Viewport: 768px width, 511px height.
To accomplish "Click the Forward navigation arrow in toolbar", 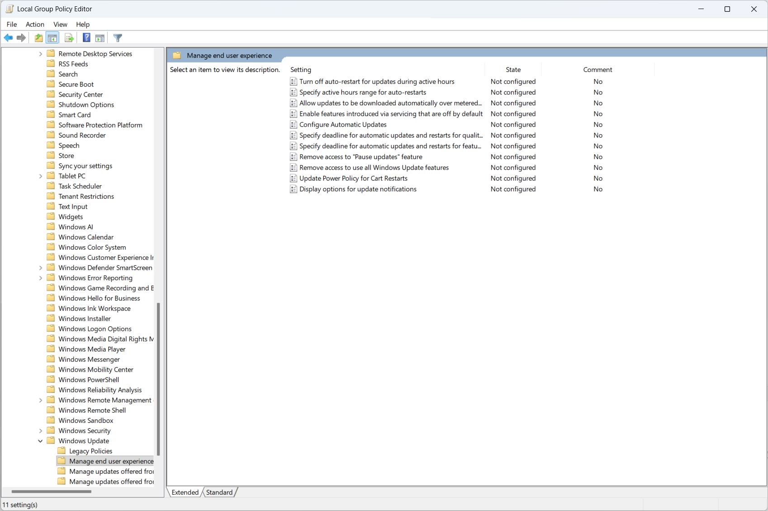I will 21,38.
